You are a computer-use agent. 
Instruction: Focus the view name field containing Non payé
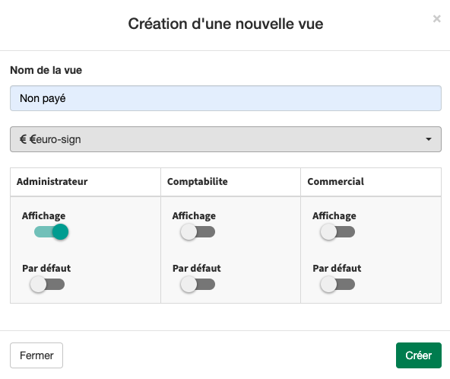click(226, 98)
